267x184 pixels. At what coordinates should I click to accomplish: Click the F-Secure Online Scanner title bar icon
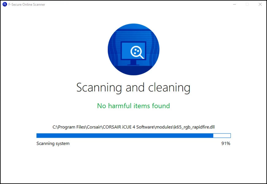[5, 4]
